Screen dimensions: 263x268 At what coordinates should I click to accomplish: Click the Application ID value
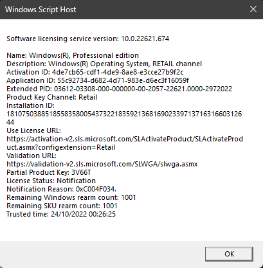coord(123,80)
